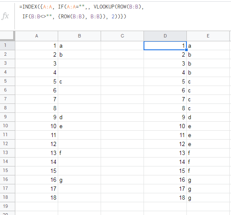Click cell E1 containing a
231x215 pixels.
[208, 46]
